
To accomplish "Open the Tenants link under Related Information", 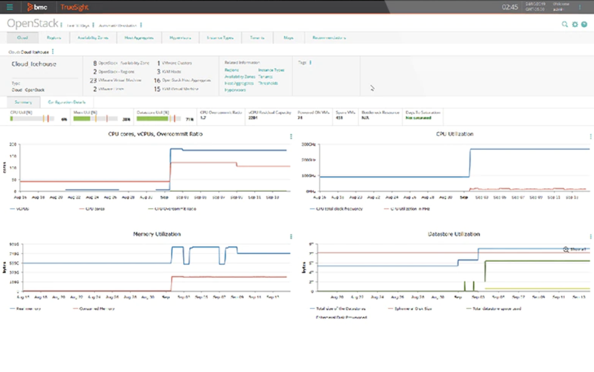I will point(266,77).
